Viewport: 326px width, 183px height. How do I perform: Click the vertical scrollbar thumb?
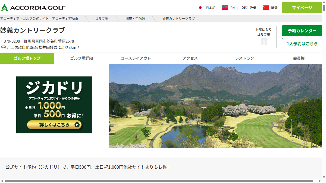(x=324, y=8)
